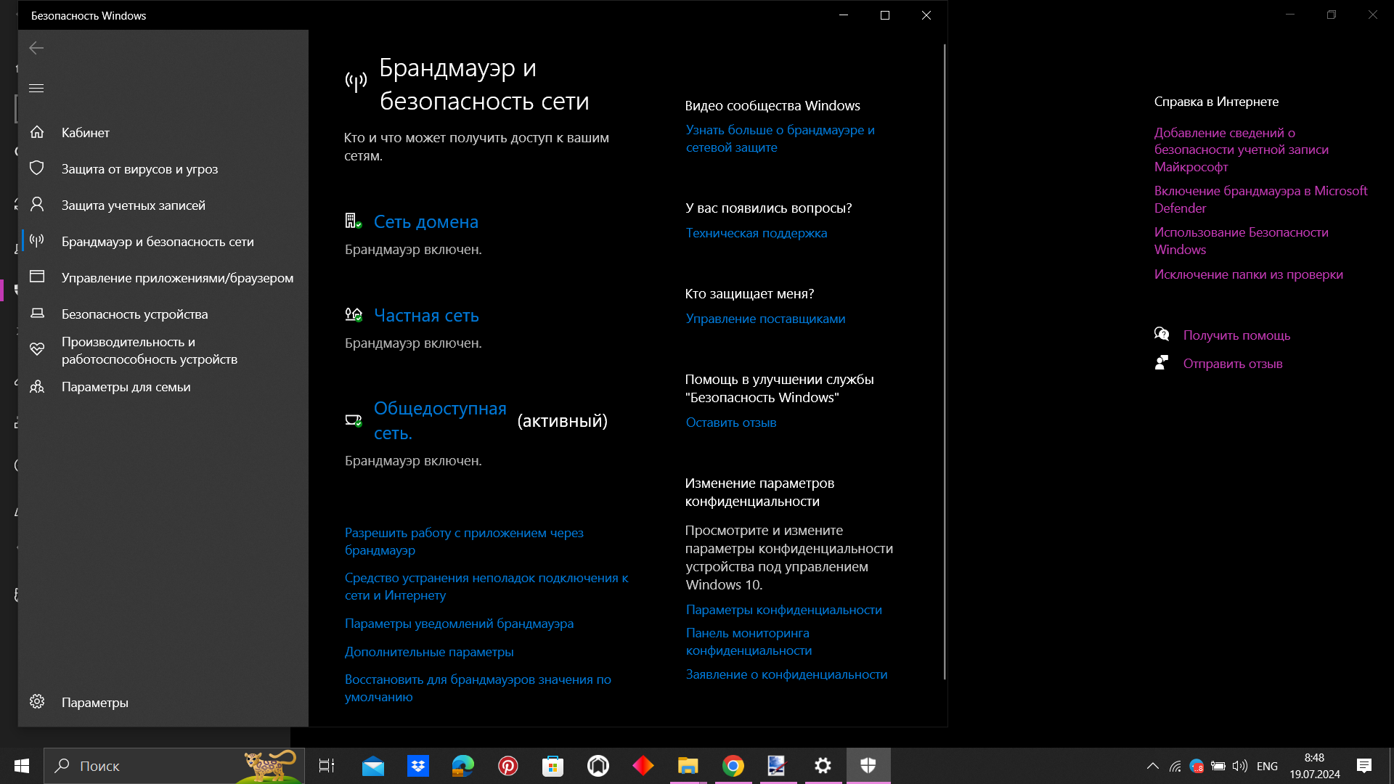
Task: Open Средство устранения неполадок подключения link
Action: point(486,586)
